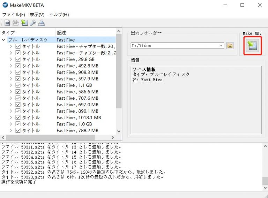Click the D:/Video output folder field
The width and height of the screenshot is (268, 198).
click(x=174, y=46)
